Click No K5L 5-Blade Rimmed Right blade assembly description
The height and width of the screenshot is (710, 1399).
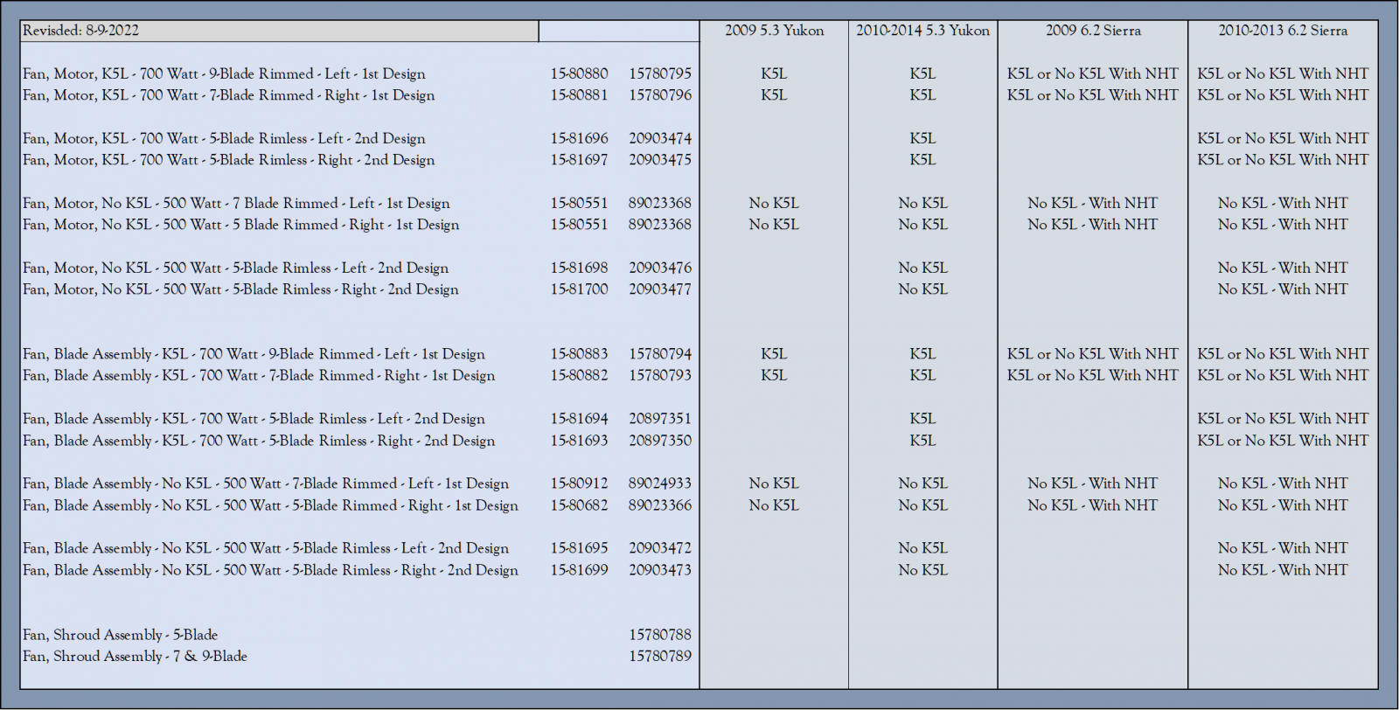(270, 505)
